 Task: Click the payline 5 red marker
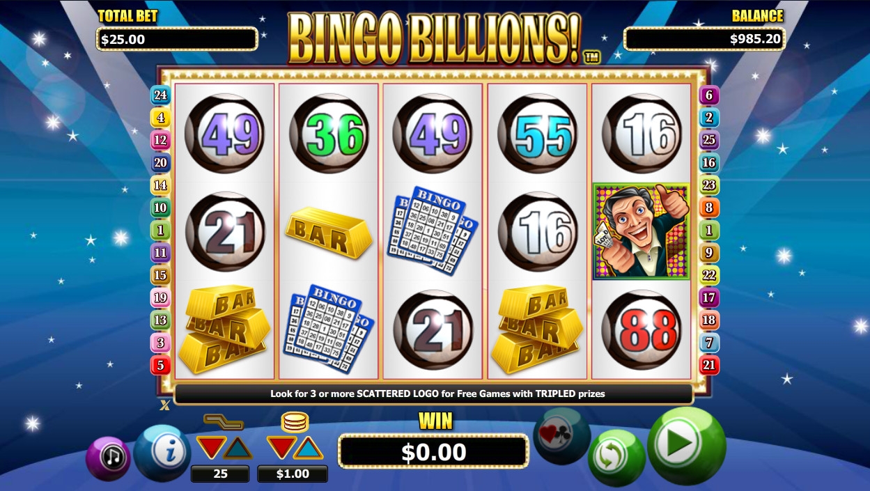tap(160, 365)
